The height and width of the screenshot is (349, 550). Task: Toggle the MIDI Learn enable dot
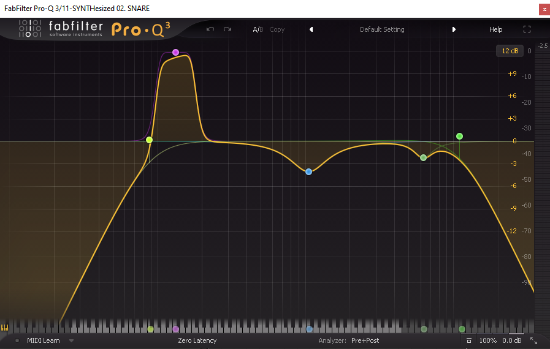pos(17,340)
